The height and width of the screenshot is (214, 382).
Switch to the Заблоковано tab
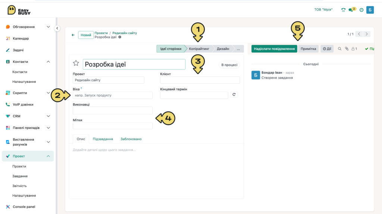pos(131,139)
